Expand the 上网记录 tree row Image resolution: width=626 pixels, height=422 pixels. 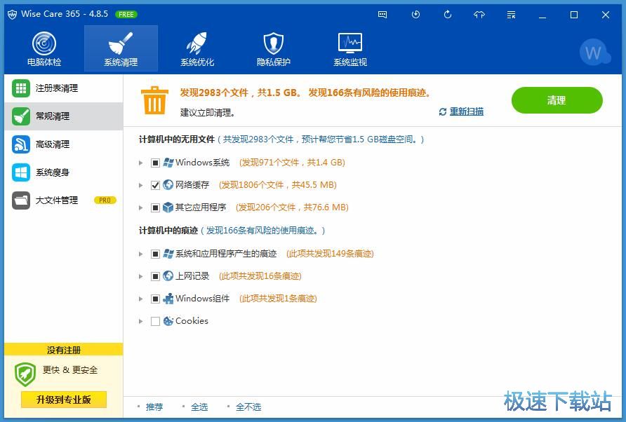(x=140, y=276)
